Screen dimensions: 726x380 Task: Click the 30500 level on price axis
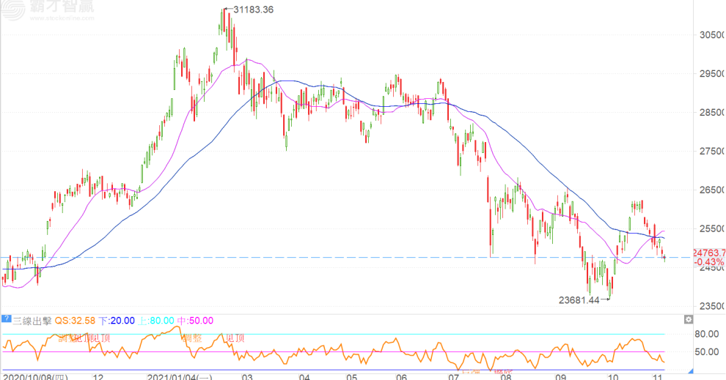(707, 35)
